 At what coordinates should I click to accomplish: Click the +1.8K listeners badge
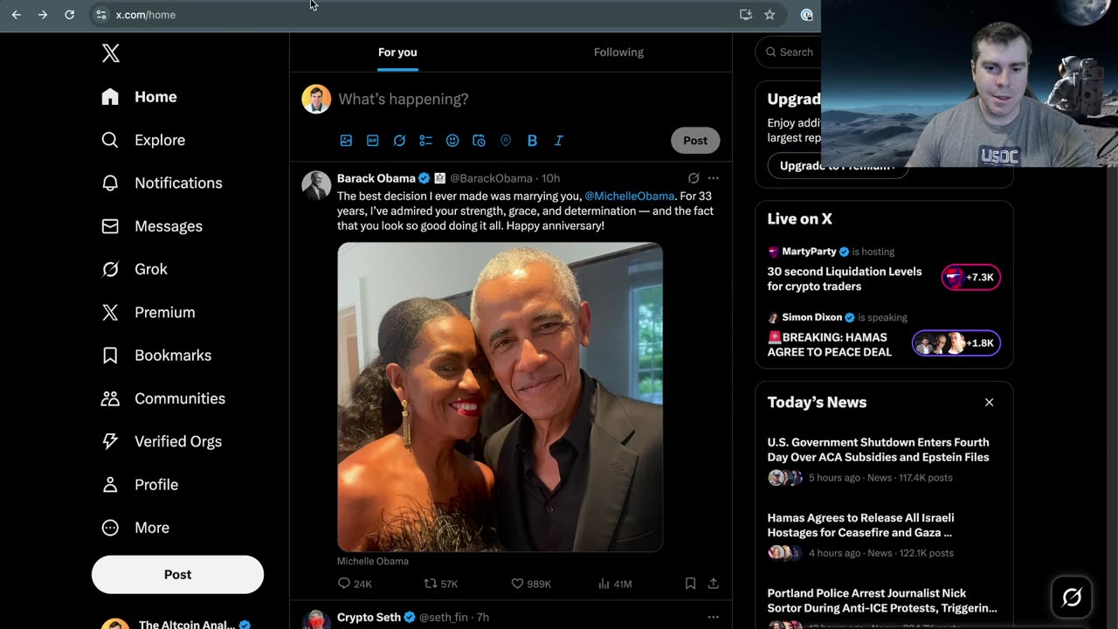click(x=956, y=343)
